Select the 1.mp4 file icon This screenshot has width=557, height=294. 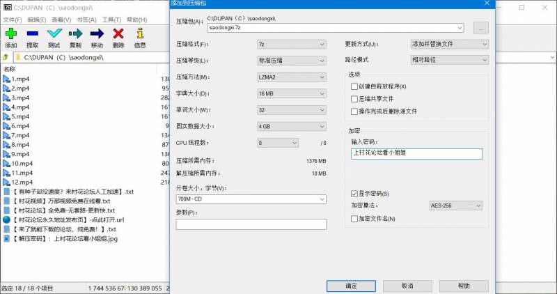(x=6, y=79)
